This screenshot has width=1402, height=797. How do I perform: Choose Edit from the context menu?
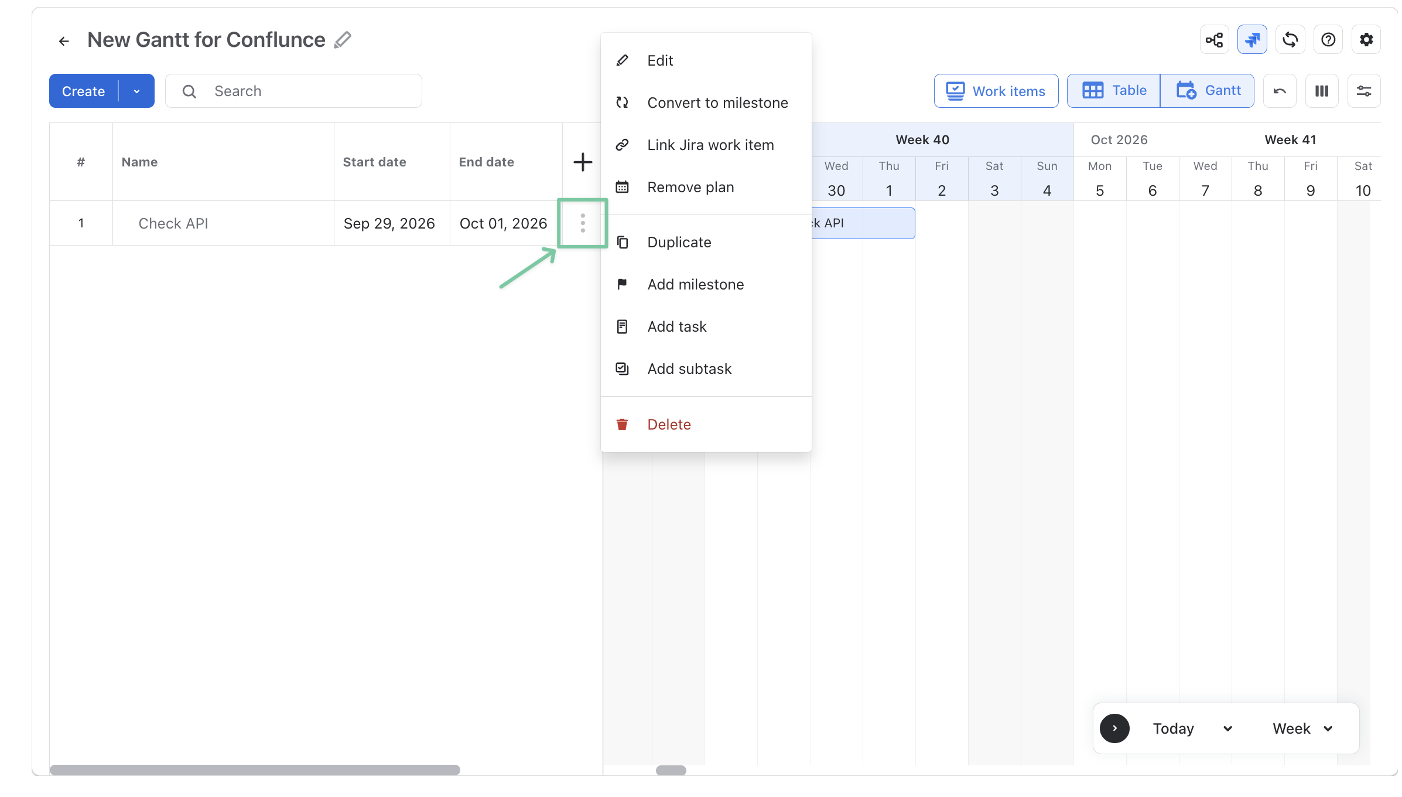(x=706, y=60)
